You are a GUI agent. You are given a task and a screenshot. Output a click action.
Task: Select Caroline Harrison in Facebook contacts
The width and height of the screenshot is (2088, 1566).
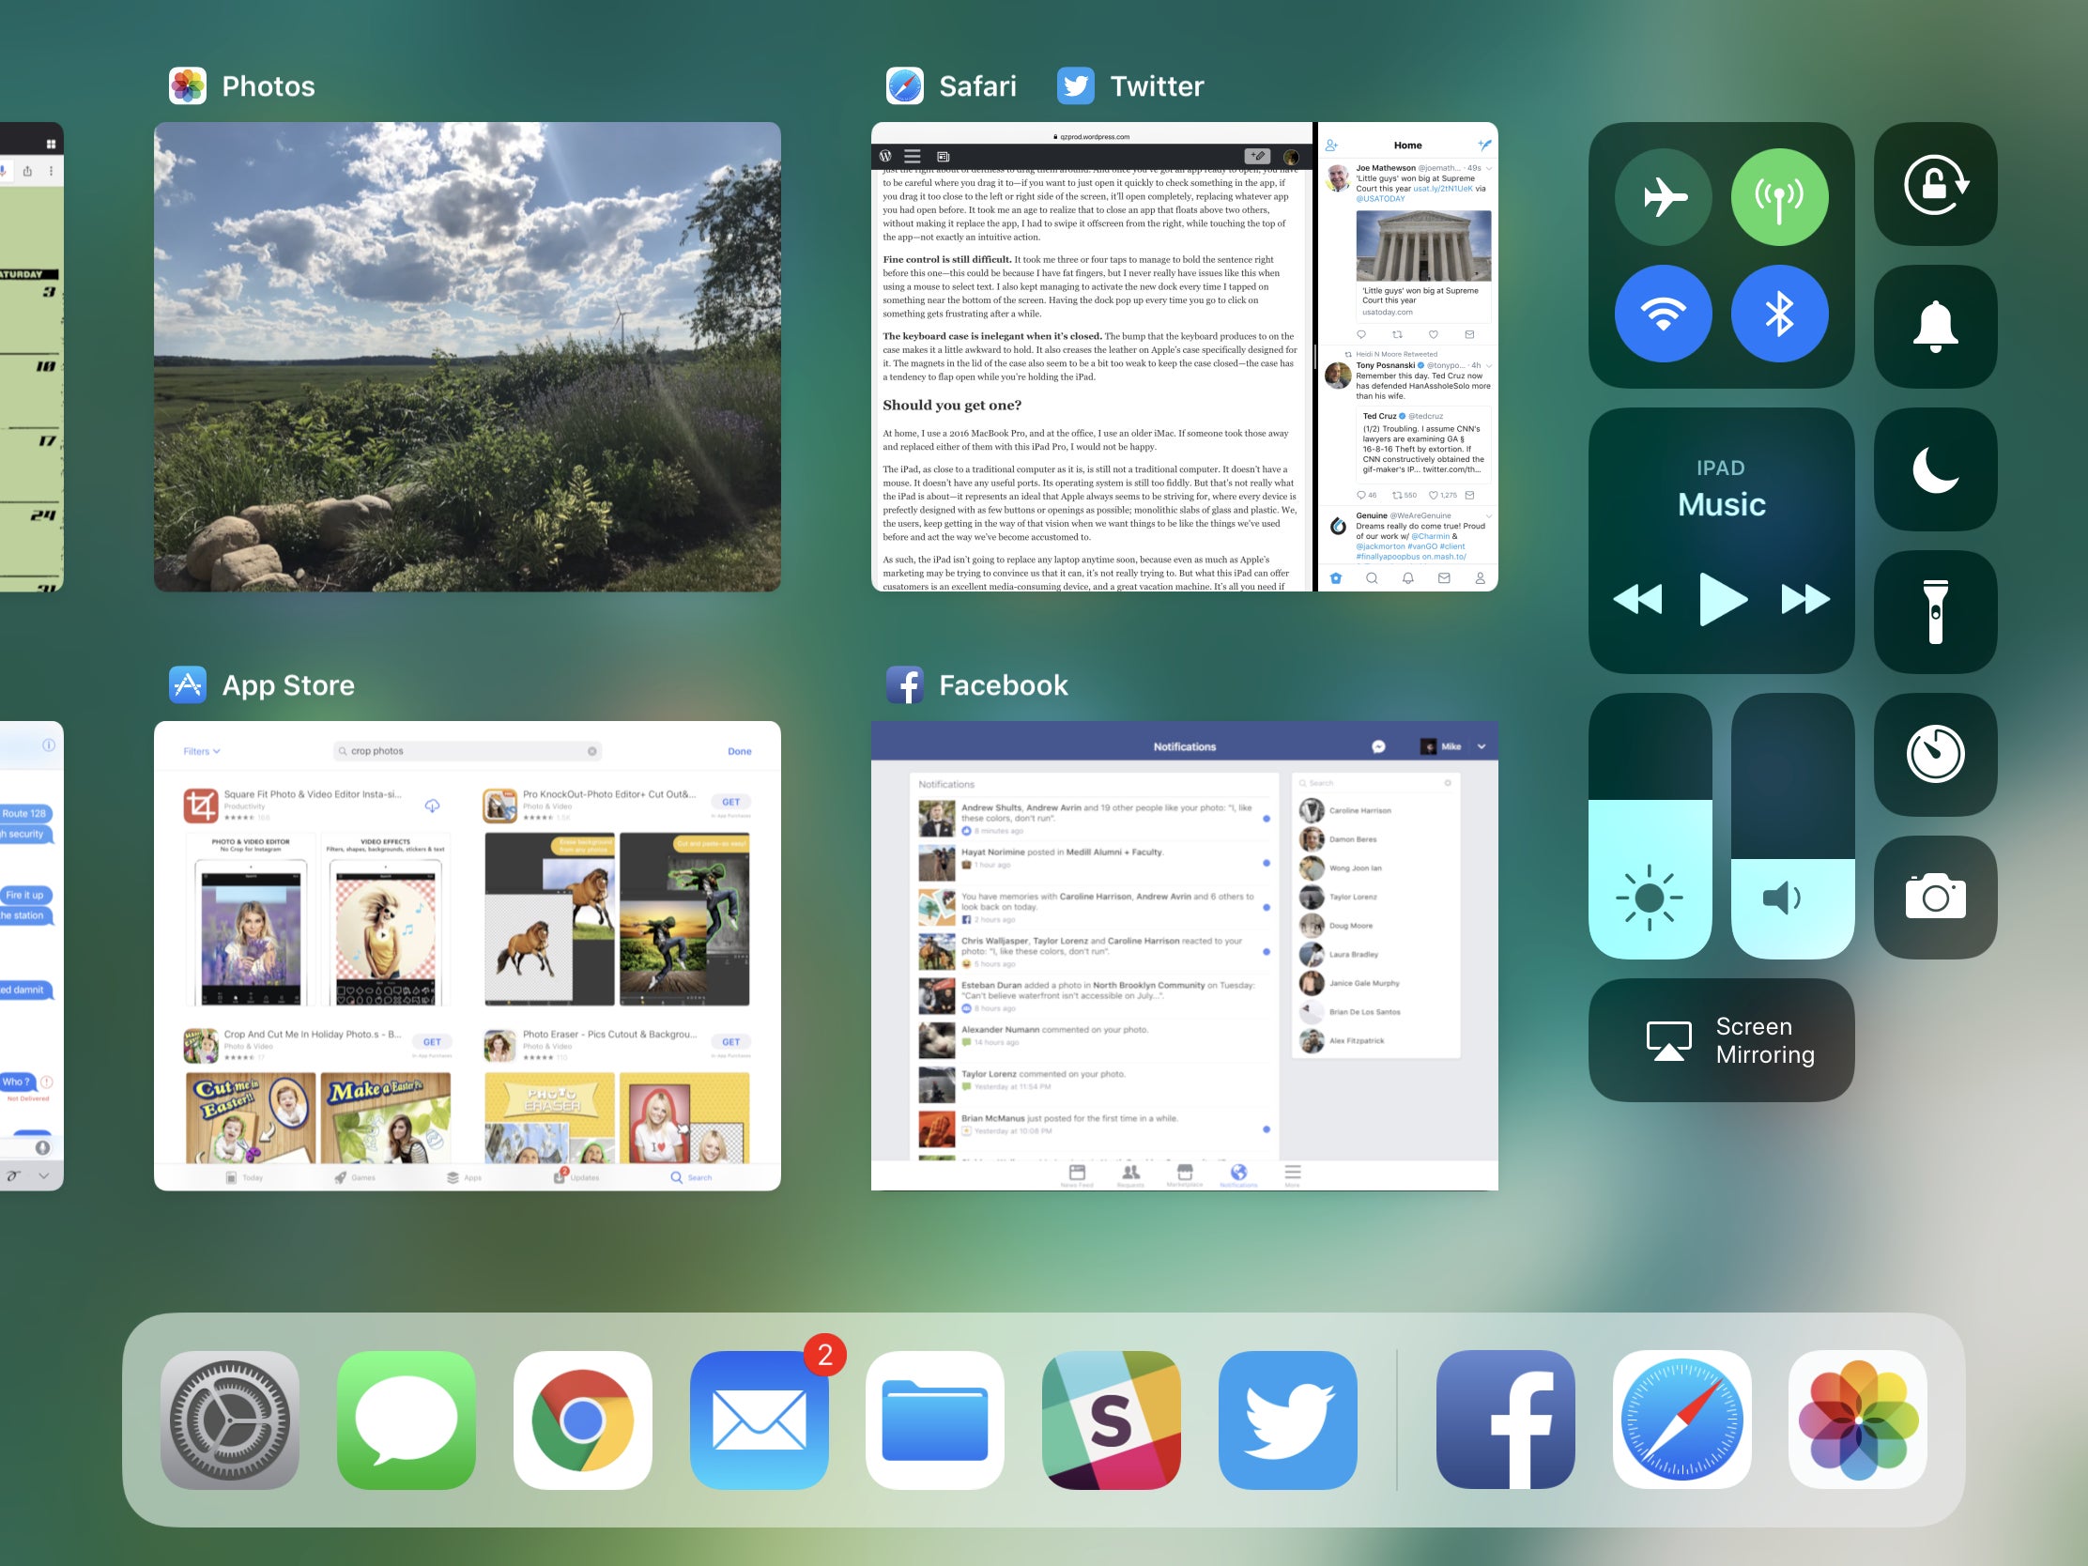(x=1375, y=810)
